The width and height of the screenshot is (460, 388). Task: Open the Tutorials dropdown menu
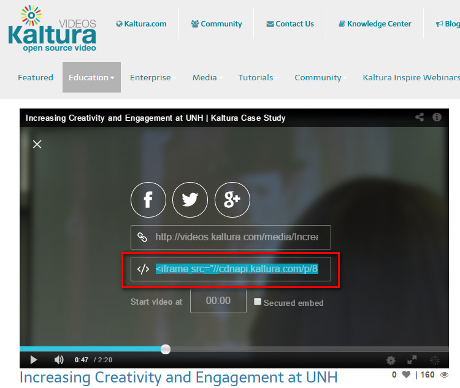pos(258,77)
